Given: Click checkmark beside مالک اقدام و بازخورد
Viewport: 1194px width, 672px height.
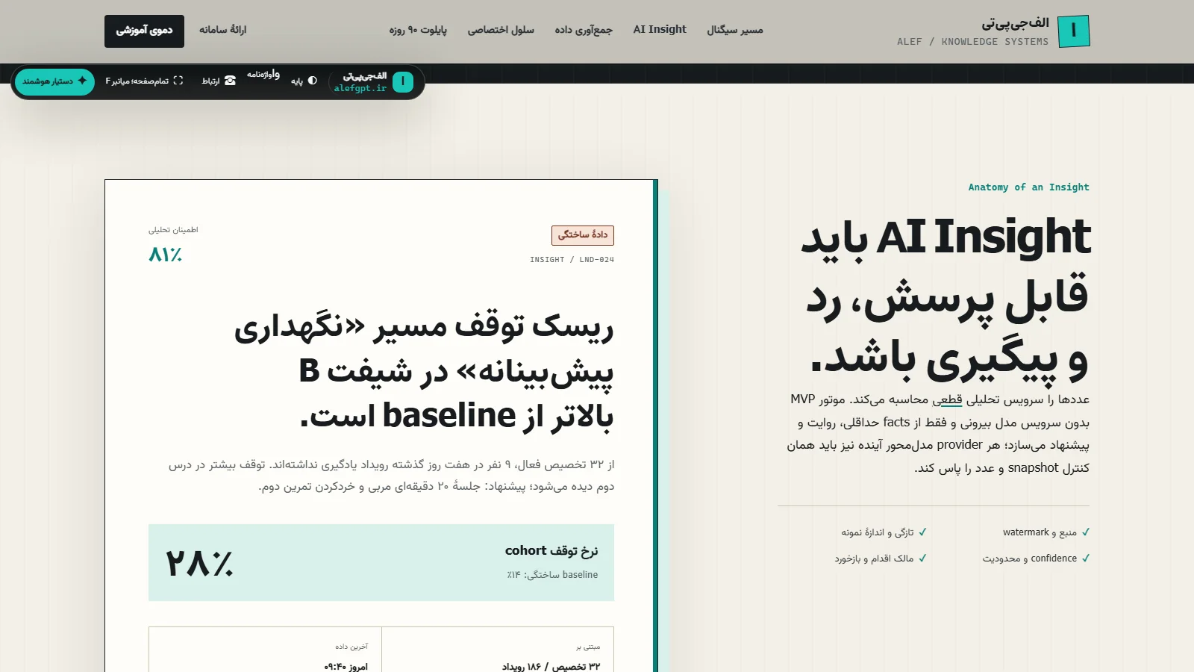Looking at the screenshot, I should point(922,559).
